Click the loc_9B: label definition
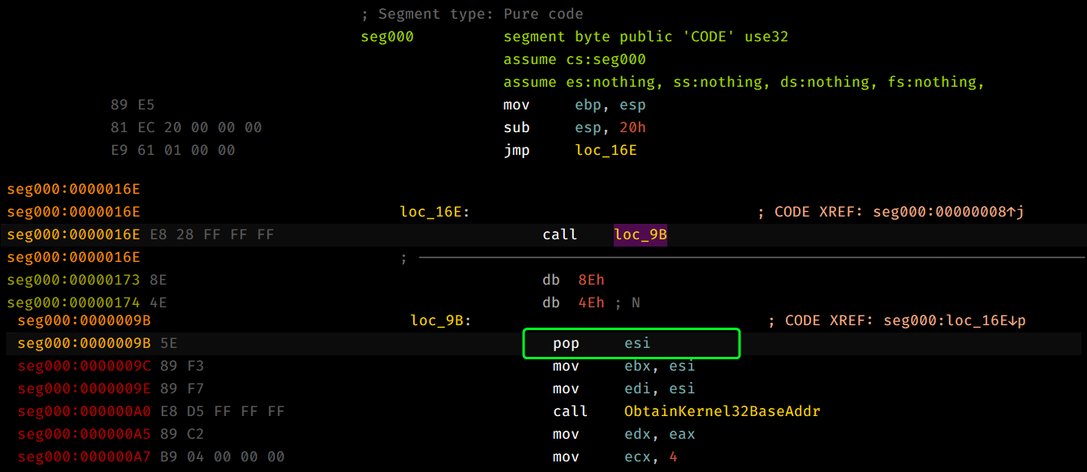 click(x=442, y=320)
